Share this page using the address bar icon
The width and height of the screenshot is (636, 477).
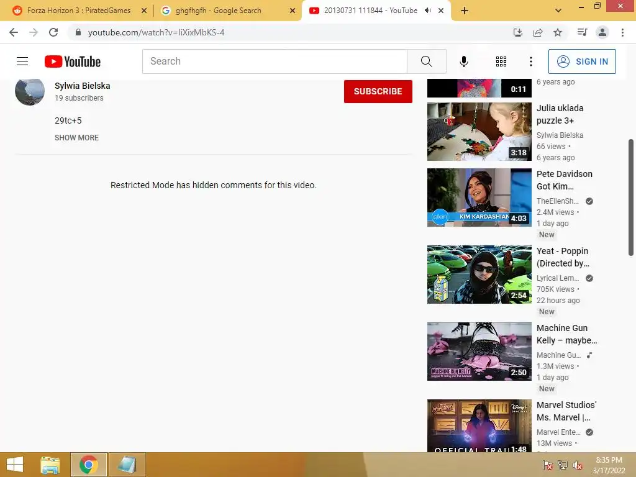538,32
